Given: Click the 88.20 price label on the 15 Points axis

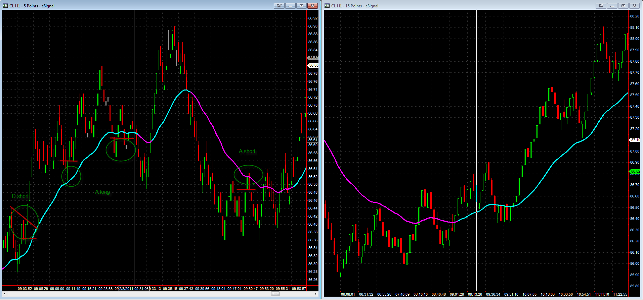Looking at the screenshot, I should (635, 16).
